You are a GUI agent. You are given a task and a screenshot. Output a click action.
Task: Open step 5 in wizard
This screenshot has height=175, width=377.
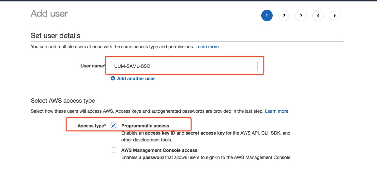(x=335, y=16)
